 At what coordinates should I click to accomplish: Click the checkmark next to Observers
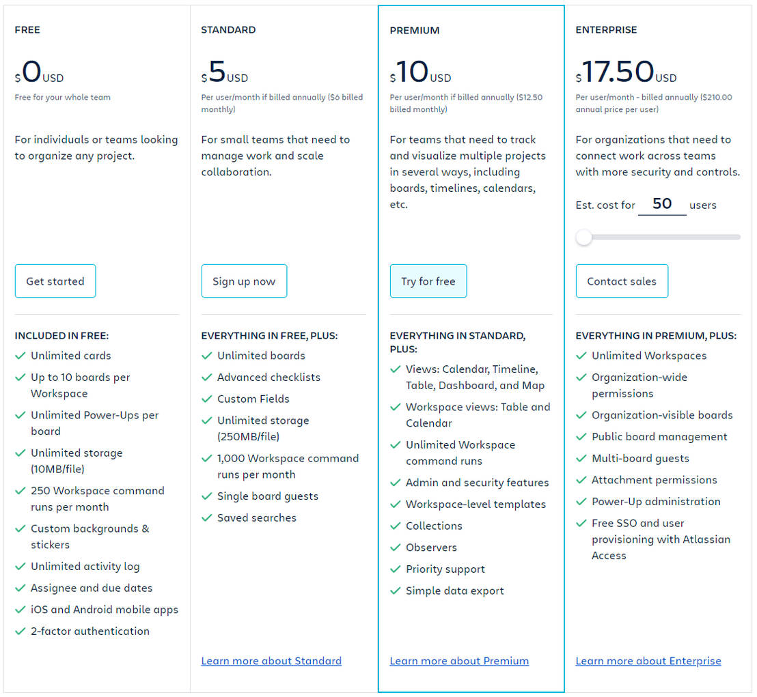pos(396,547)
